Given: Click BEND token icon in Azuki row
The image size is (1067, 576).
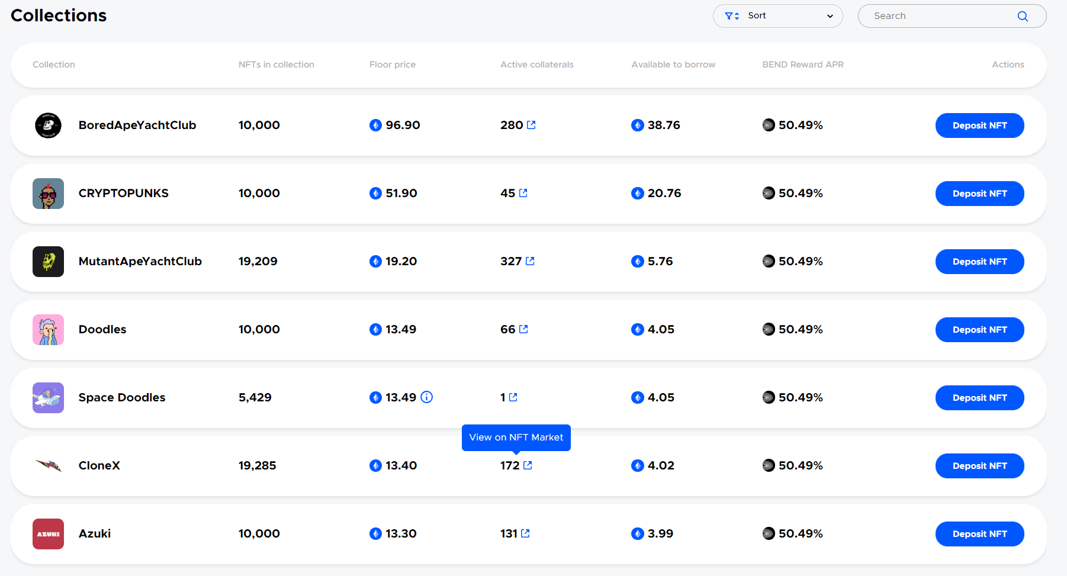Looking at the screenshot, I should pyautogui.click(x=769, y=533).
